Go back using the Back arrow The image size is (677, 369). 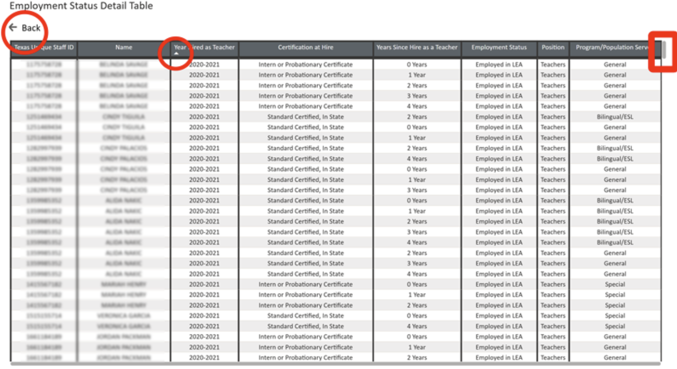[24, 28]
